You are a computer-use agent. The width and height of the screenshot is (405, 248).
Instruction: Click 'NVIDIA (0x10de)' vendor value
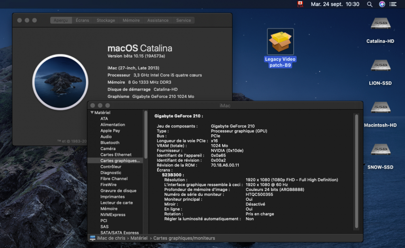227,151
